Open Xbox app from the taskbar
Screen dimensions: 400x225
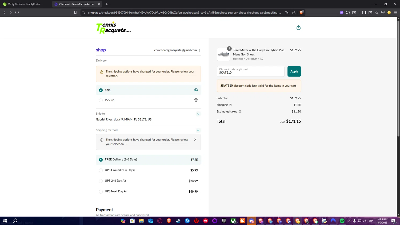[233, 221]
